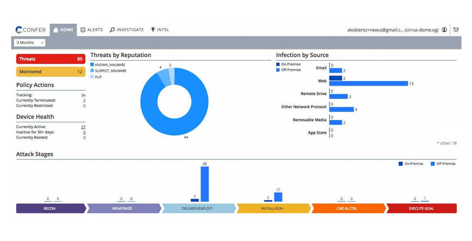The image size is (472, 241).
Task: Open Currently Active 27 devices link
Action: coord(83,127)
